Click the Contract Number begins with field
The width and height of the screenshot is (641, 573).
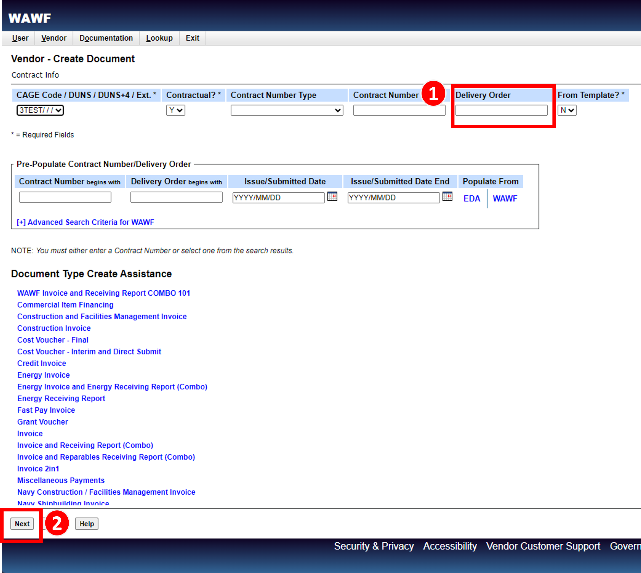(65, 197)
